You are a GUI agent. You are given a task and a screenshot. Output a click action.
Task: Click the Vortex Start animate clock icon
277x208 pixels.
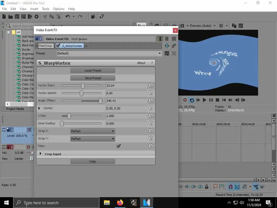(151, 85)
